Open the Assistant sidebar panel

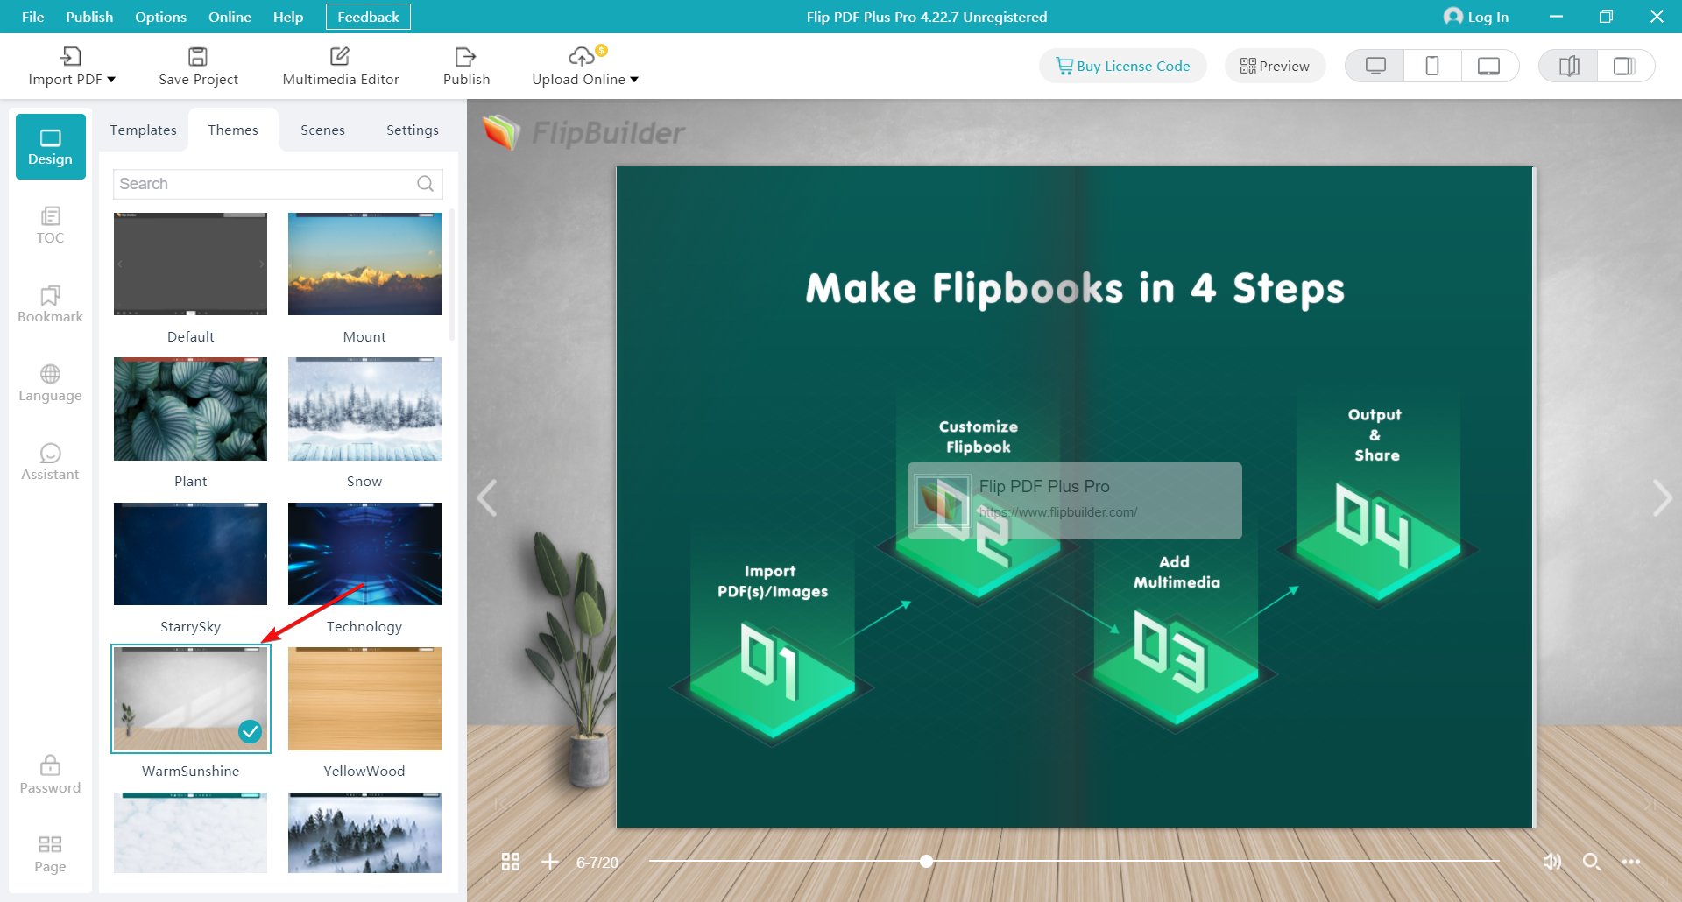[x=50, y=462]
